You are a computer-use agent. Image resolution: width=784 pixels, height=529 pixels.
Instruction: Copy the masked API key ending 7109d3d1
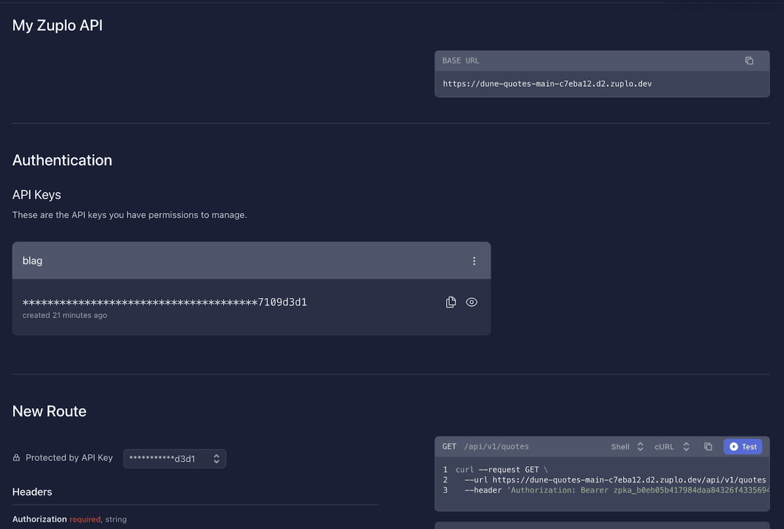tap(451, 302)
